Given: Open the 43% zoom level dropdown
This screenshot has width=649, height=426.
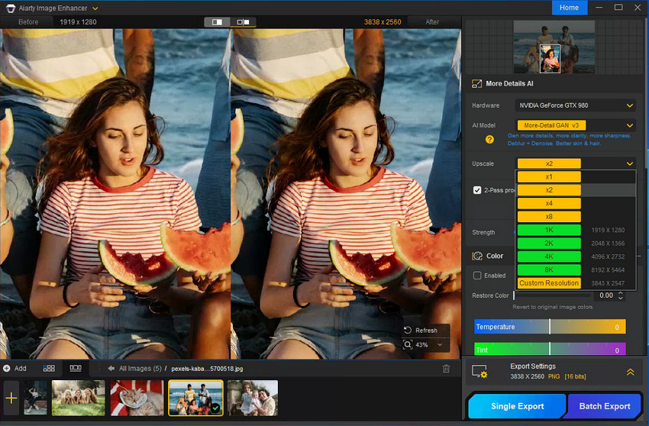Looking at the screenshot, I should pyautogui.click(x=440, y=345).
